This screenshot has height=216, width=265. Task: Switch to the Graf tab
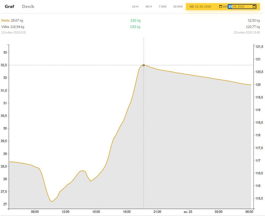pyautogui.click(x=10, y=7)
